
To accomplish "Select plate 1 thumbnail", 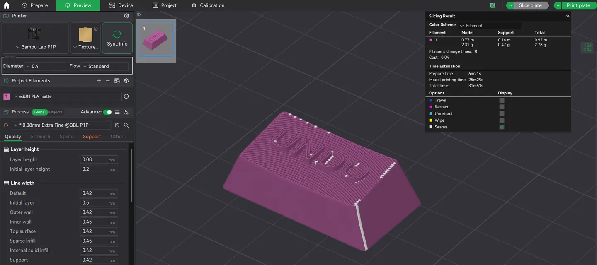I will (156, 39).
